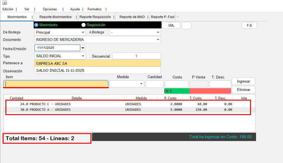
Task: Open the Edición menu
Action: [x=8, y=9]
